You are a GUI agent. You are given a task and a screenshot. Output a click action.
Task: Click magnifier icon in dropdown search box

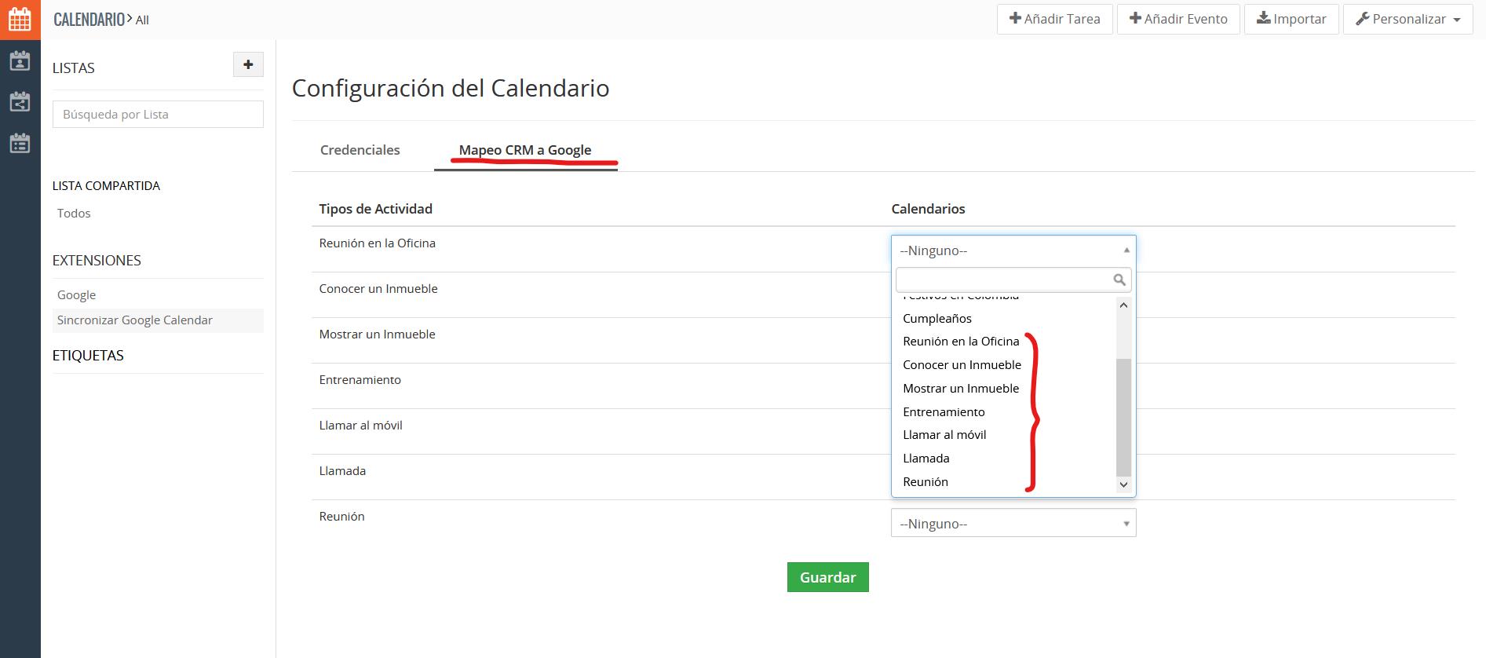click(1119, 280)
